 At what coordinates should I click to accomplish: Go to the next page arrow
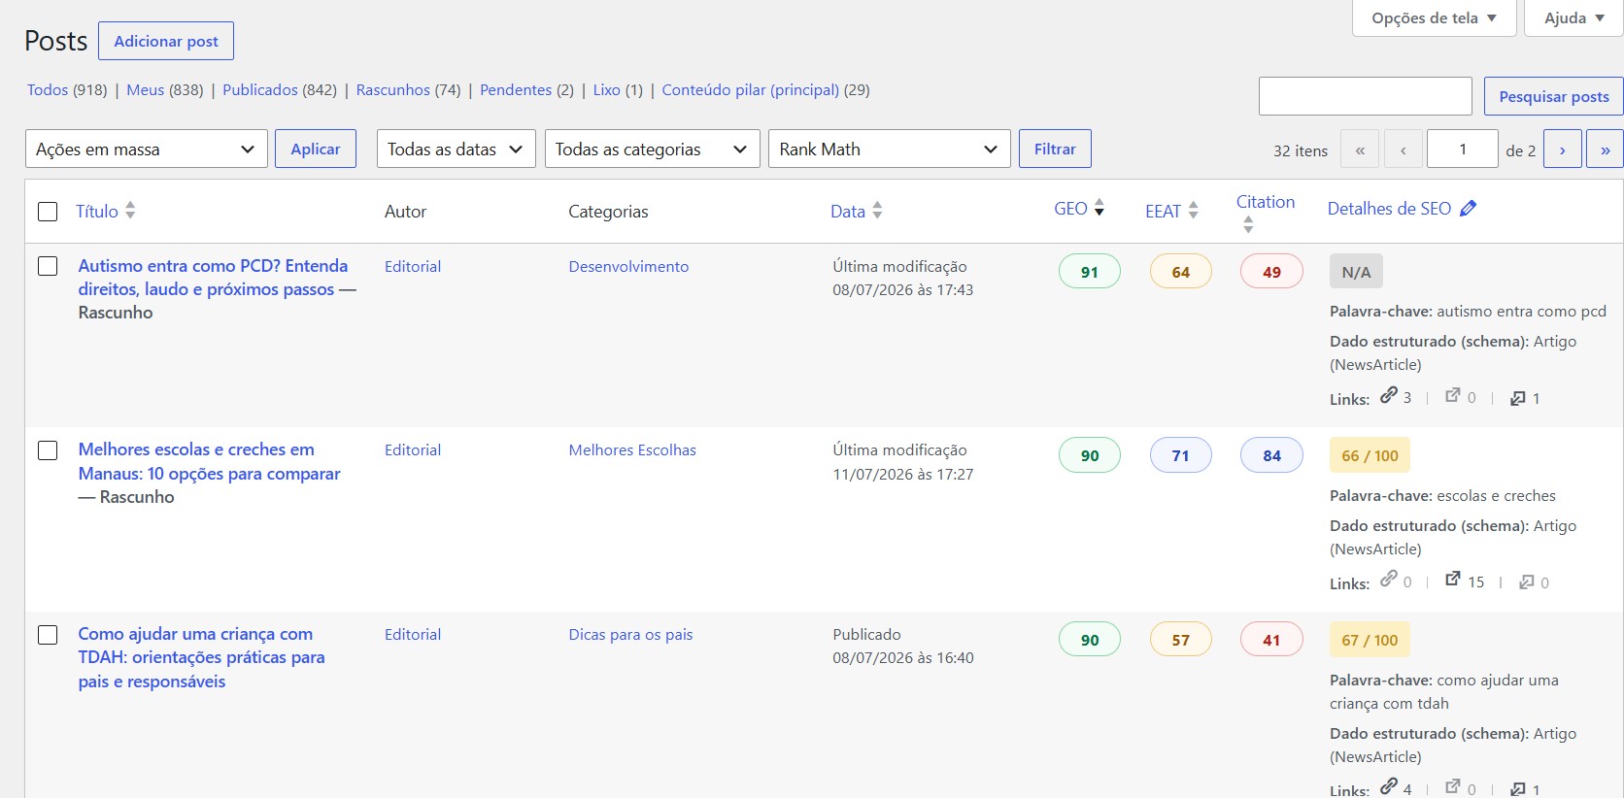tap(1562, 150)
